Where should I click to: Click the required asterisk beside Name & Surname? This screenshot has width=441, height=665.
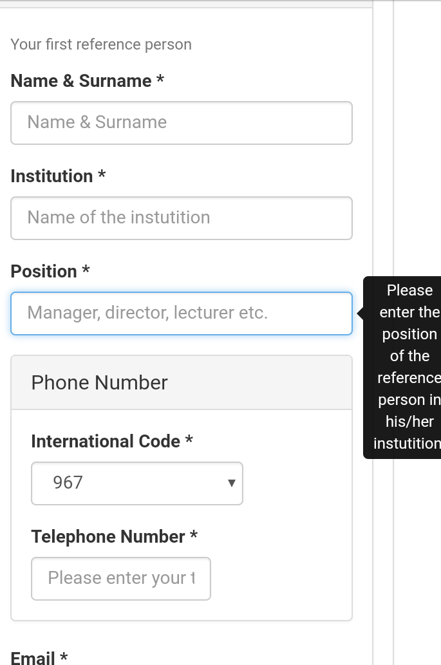pyautogui.click(x=160, y=80)
